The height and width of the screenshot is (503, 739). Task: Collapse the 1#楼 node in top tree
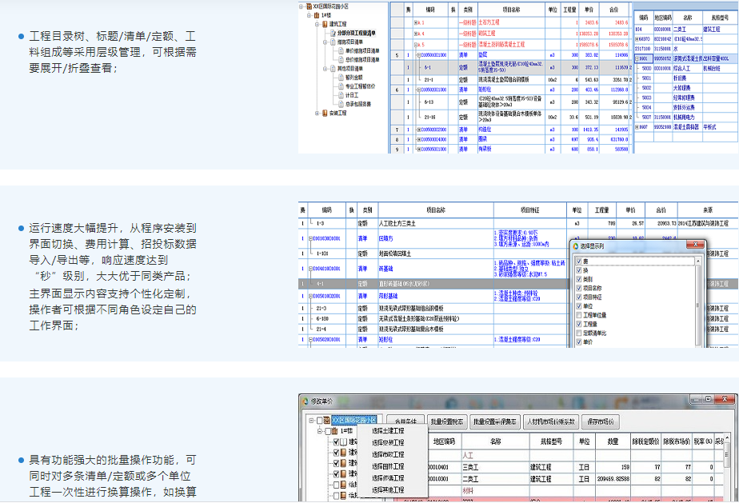[x=309, y=15]
